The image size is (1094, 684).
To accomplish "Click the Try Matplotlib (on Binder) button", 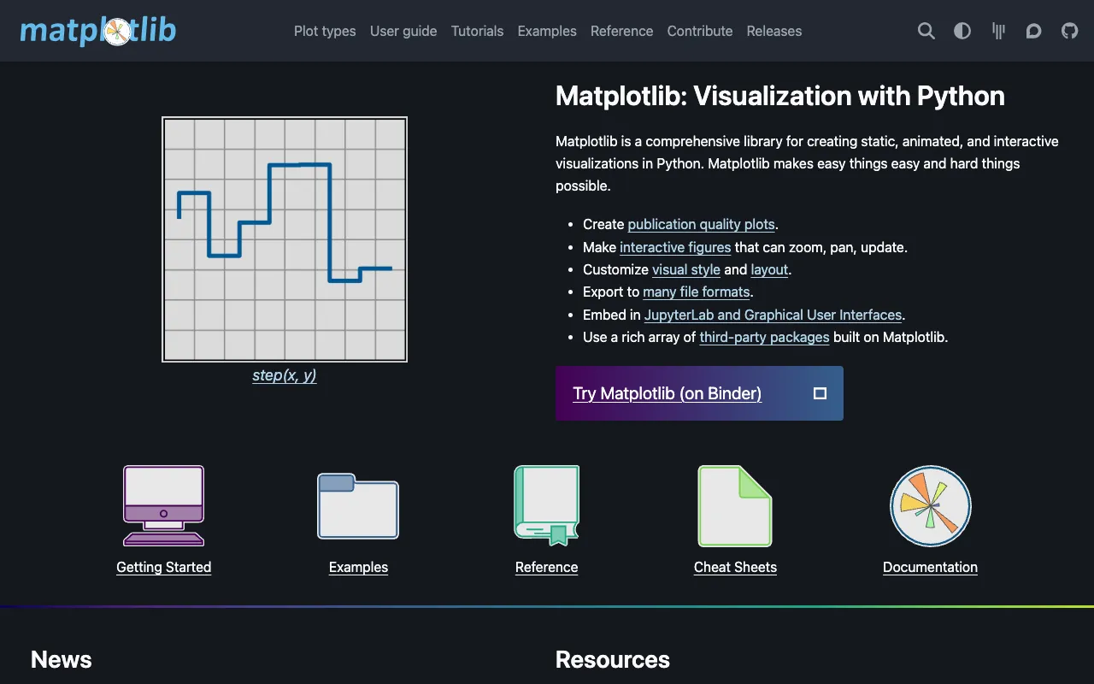I will point(699,393).
